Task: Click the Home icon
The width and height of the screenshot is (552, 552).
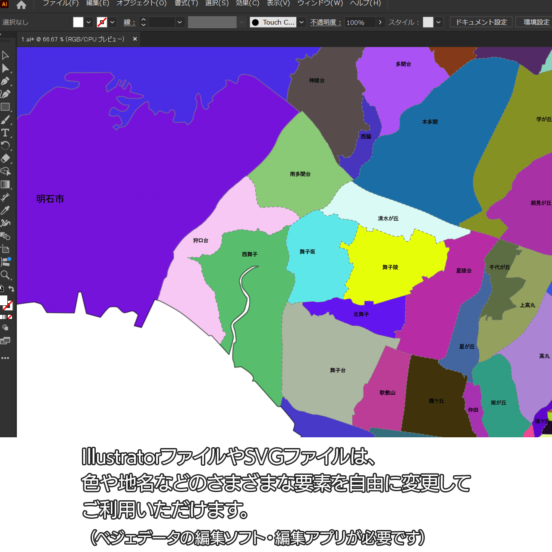Action: pyautogui.click(x=21, y=5)
